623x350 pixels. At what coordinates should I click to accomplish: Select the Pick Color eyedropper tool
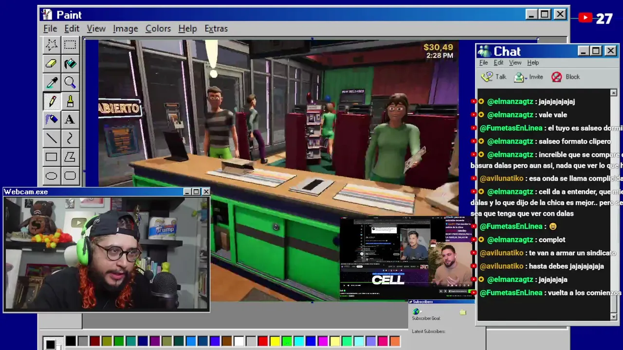click(x=51, y=82)
